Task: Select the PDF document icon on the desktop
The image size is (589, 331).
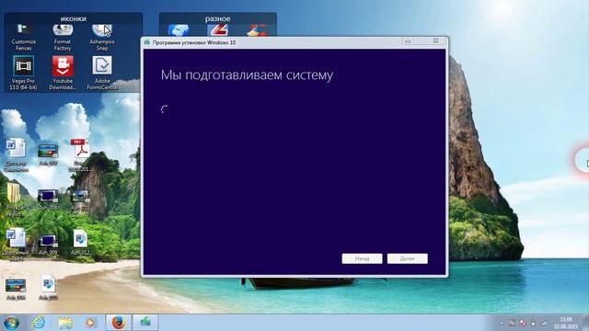Action: click(x=80, y=154)
